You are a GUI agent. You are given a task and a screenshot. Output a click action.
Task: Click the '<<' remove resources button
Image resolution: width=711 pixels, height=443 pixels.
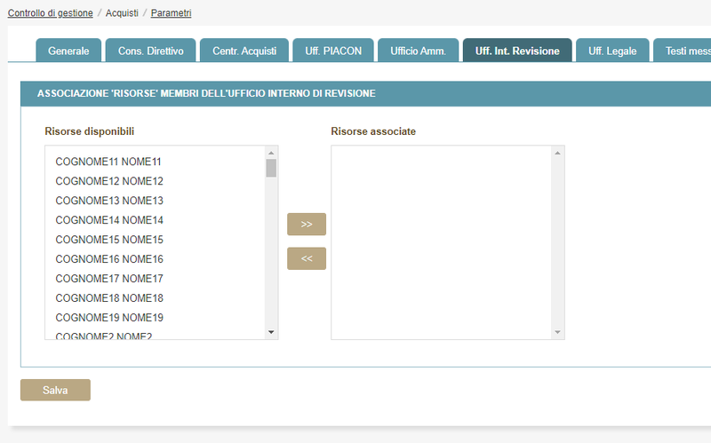tap(307, 258)
